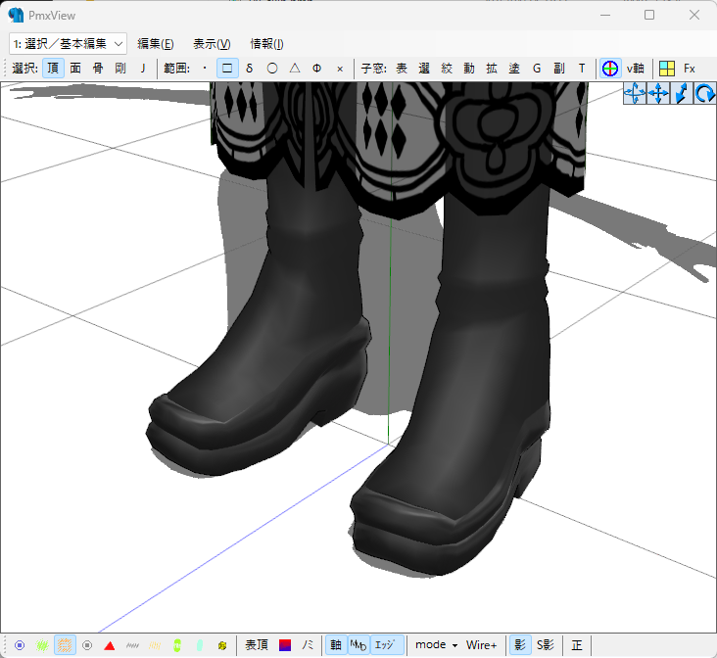Click the first four-way move gizmo icon

point(635,94)
